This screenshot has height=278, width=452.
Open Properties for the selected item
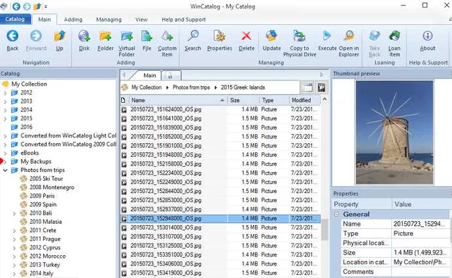point(219,41)
